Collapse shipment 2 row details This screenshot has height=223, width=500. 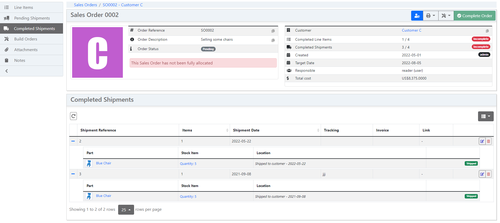pos(73,141)
